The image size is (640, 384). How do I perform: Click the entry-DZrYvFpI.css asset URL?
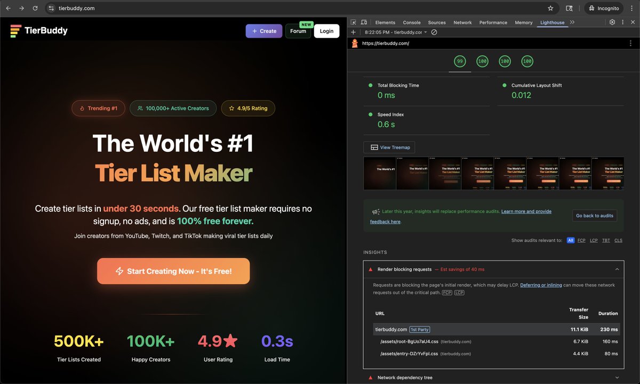[x=409, y=354]
